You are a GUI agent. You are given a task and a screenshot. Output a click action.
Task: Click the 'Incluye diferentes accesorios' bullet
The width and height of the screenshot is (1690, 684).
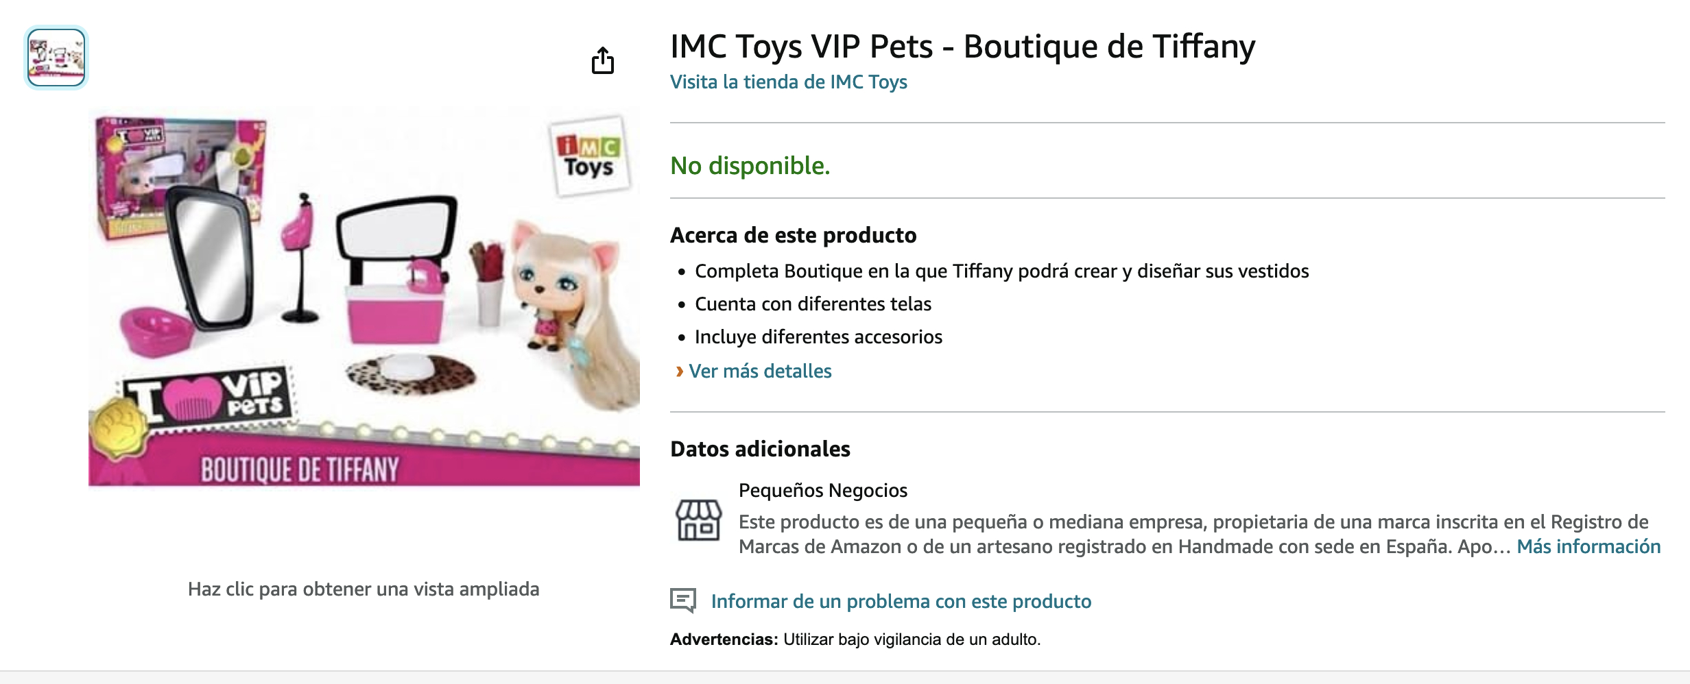click(818, 337)
